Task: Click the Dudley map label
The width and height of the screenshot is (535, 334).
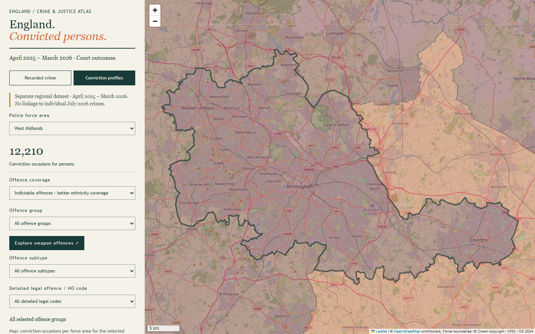Action: click(219, 163)
